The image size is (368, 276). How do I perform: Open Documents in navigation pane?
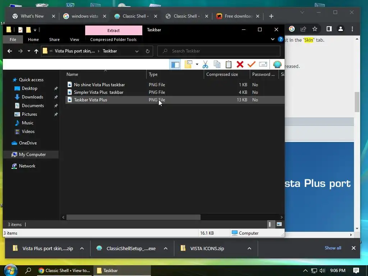(x=33, y=106)
